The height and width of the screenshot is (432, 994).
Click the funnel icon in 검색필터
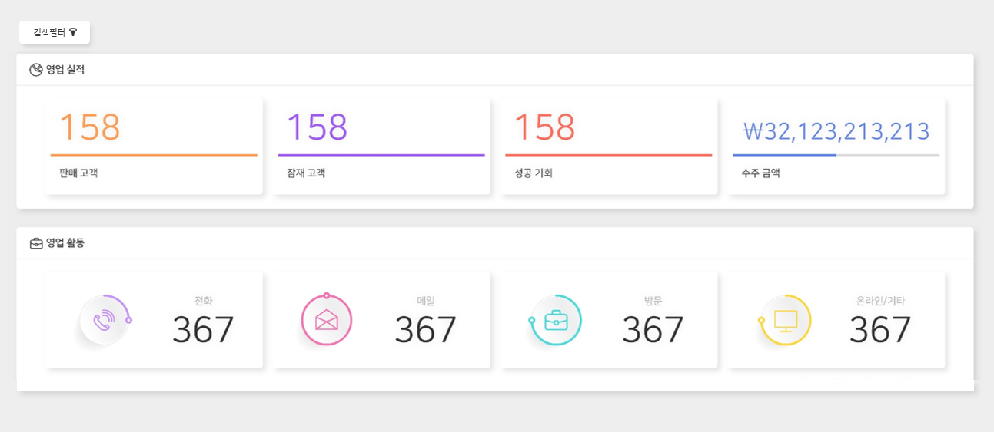(73, 32)
